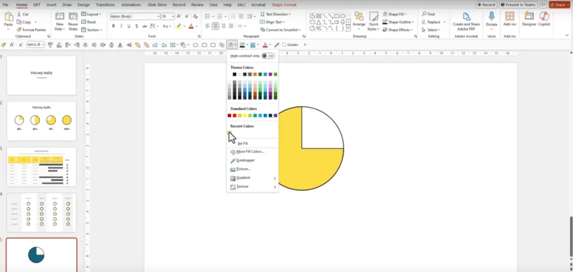Screen dimensions: 573x272
Task: Open the font name combo box in ribbon
Action: [x=135, y=16]
